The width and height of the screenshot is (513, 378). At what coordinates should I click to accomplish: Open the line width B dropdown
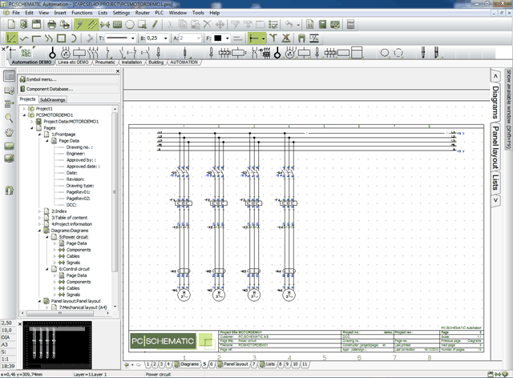click(x=166, y=38)
